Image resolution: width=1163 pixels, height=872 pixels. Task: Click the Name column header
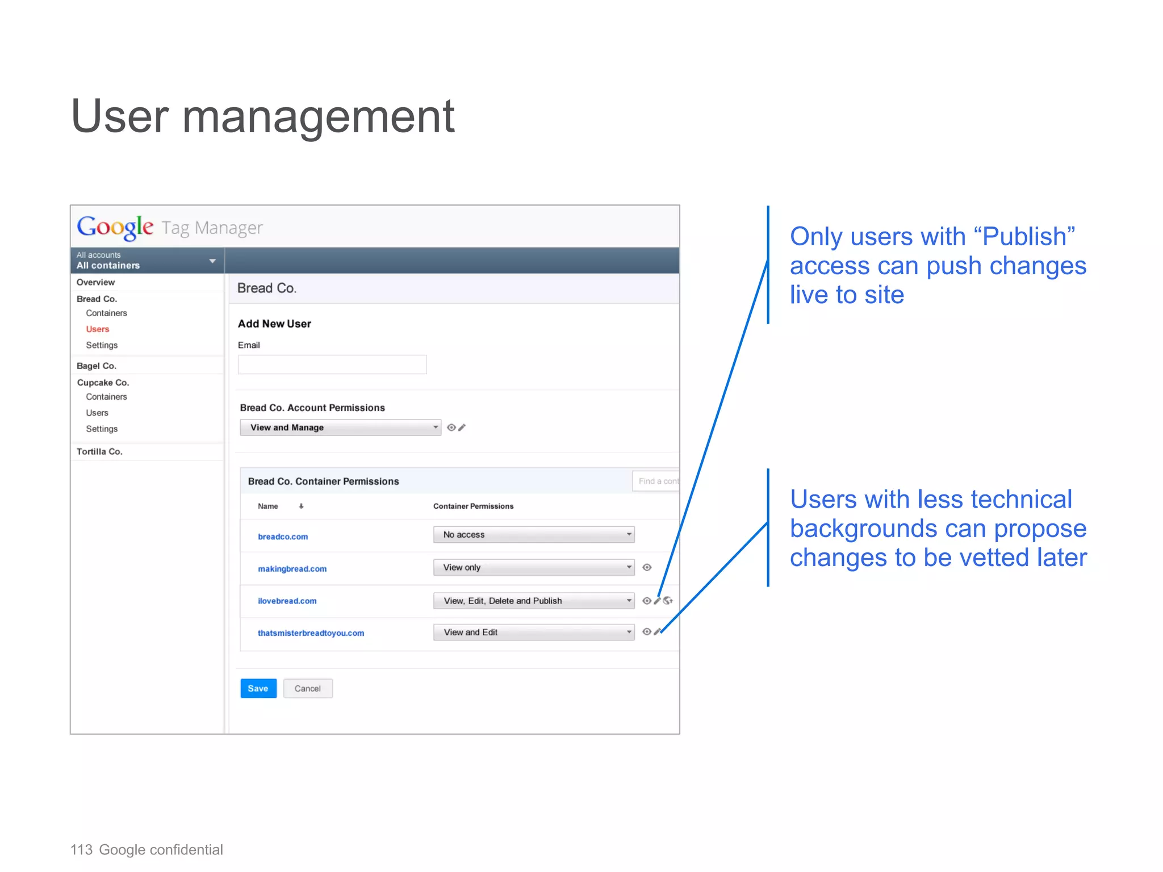click(x=268, y=506)
